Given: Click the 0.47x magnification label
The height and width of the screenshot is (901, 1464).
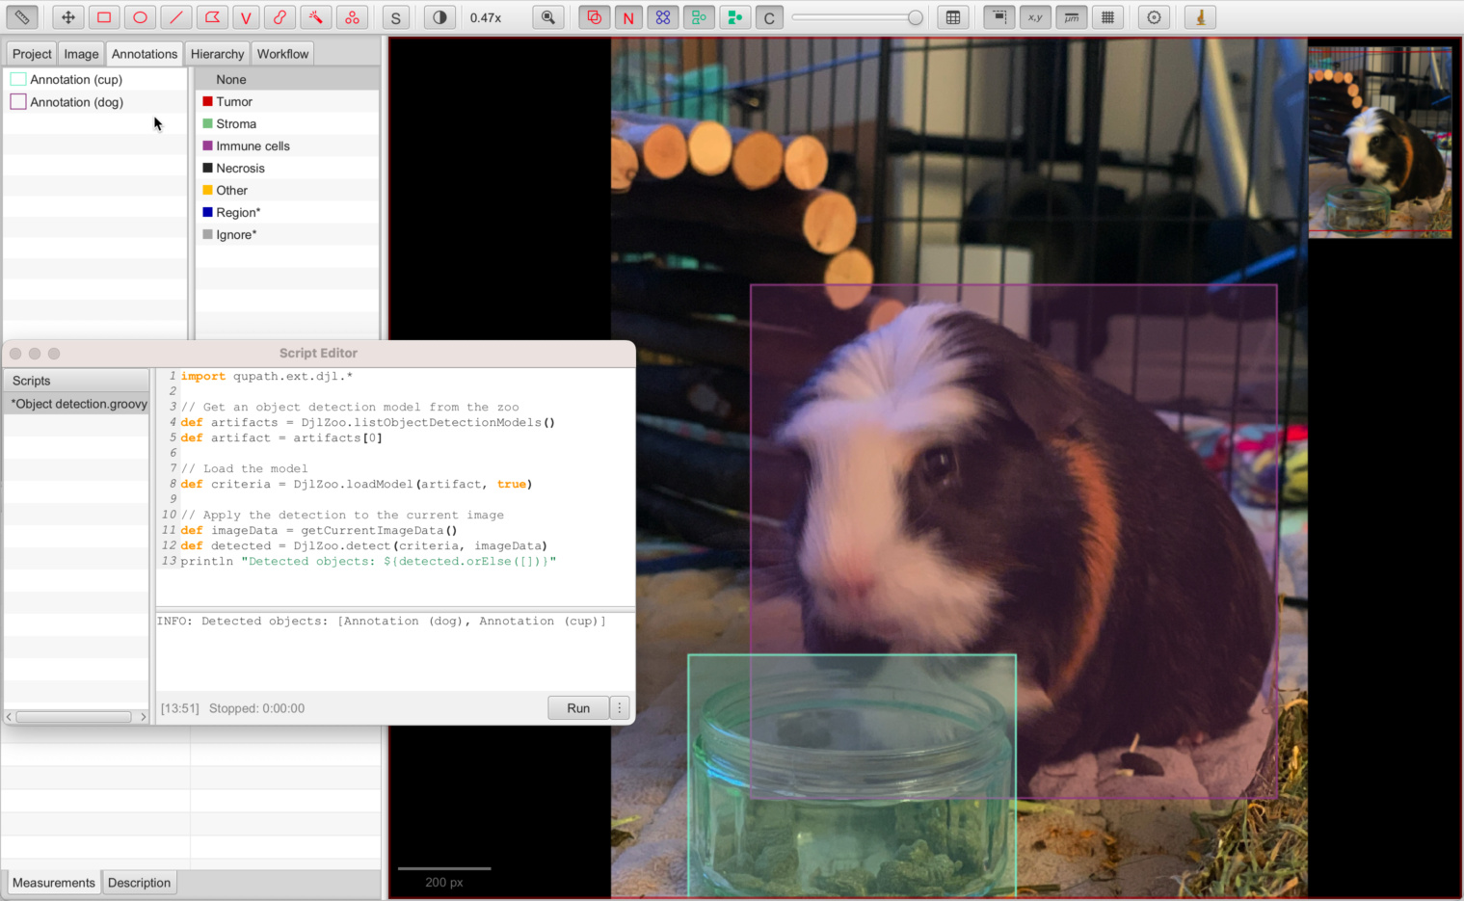Looking at the screenshot, I should point(486,17).
